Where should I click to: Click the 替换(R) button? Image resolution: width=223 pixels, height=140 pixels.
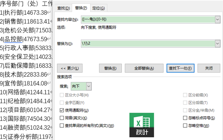coord(110,68)
